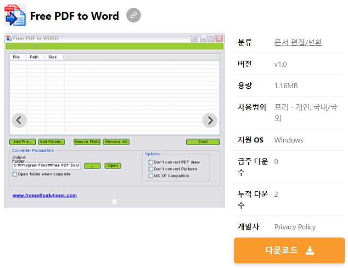Click the 분류 label

point(245,42)
